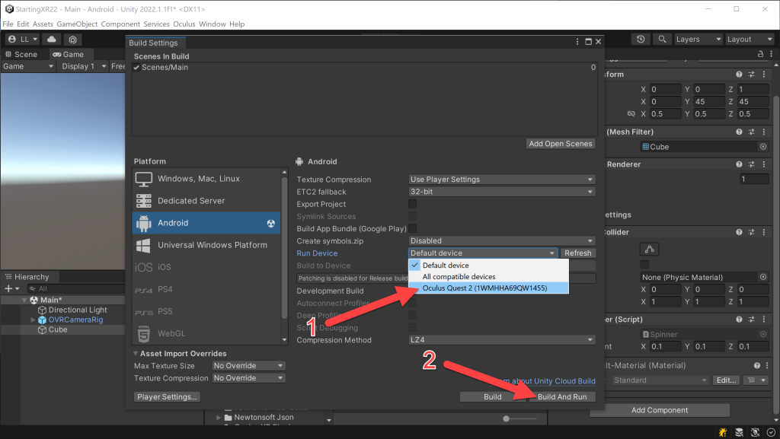
Task: Open Create symbols.zip dropdown
Action: pos(502,241)
